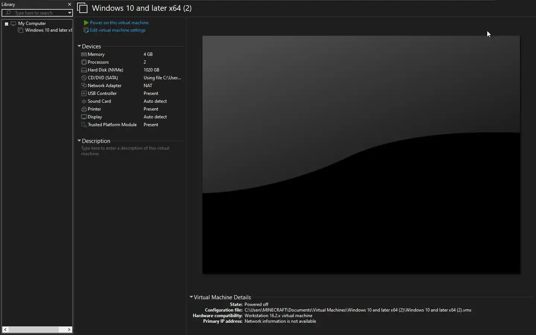Select Windows 10 and later x64 tree item
Image resolution: width=536 pixels, height=335 pixels.
[x=48, y=30]
